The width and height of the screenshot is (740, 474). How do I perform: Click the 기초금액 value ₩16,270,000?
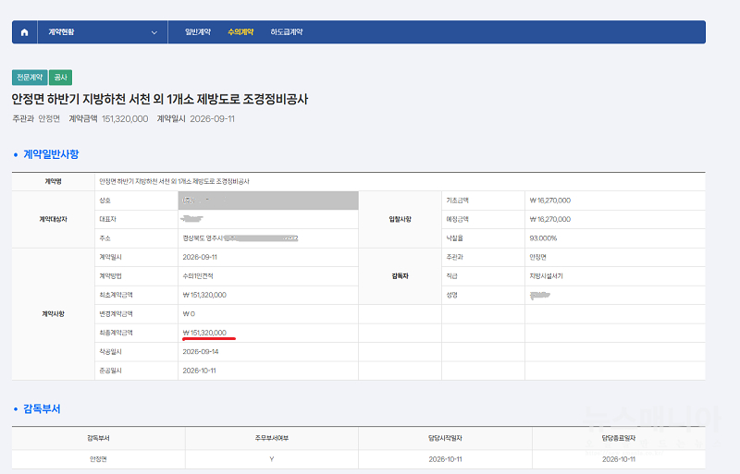(x=549, y=201)
